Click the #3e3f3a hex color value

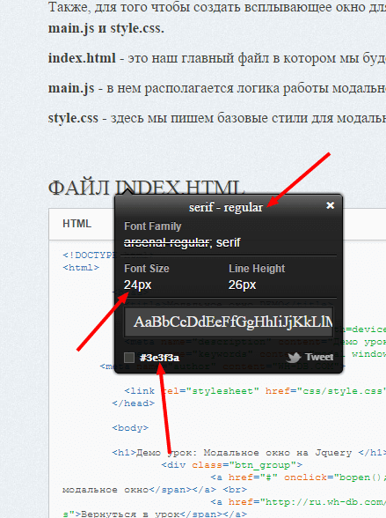pos(159,358)
